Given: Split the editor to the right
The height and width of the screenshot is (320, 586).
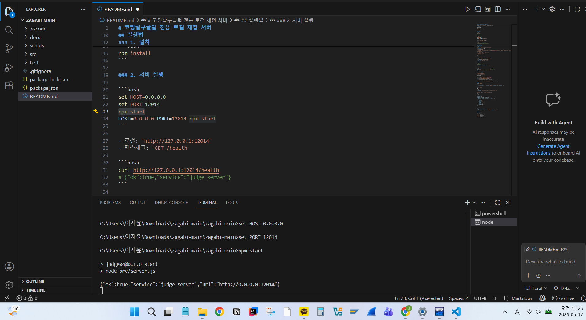Looking at the screenshot, I should (498, 9).
